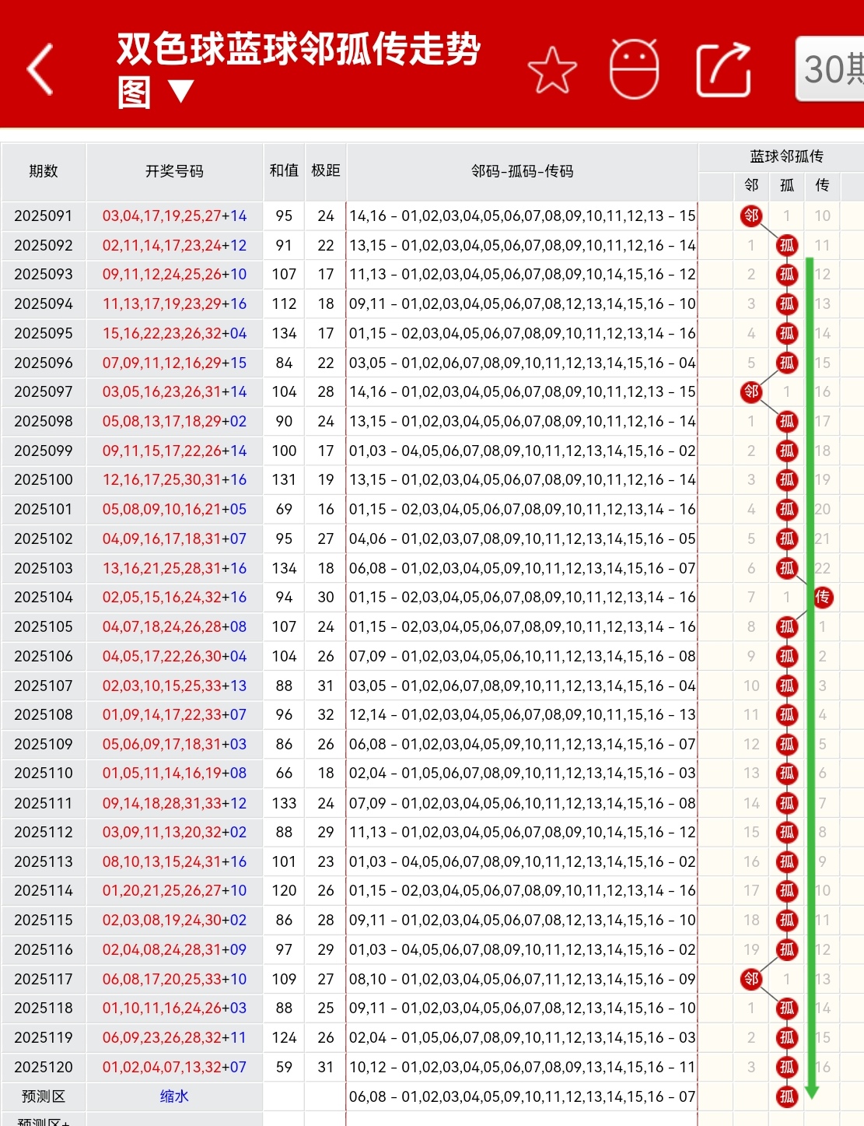
Task: Click the 缩水 shrink link
Action: 174,1096
